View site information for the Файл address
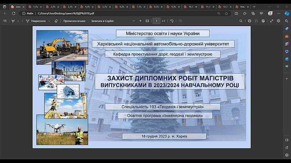Screen dimensions: 291x163 click(x=28, y=13)
